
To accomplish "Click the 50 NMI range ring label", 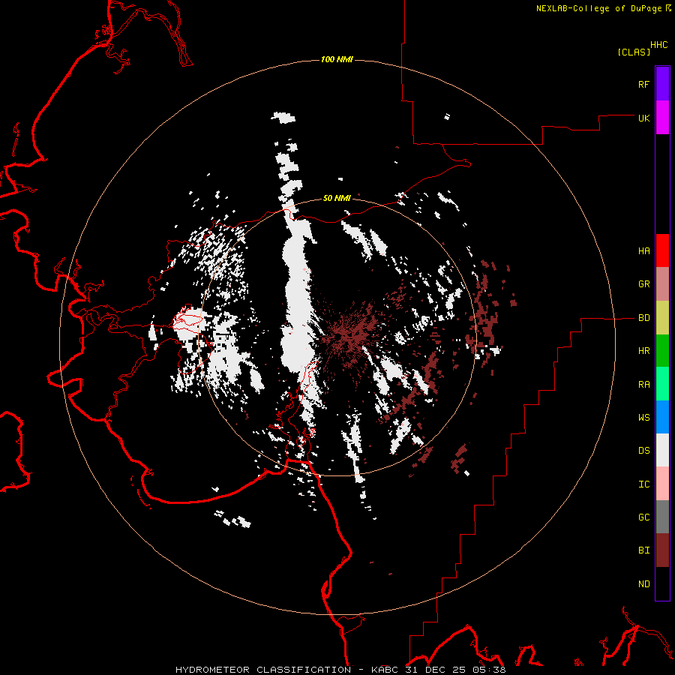I will tap(337, 198).
